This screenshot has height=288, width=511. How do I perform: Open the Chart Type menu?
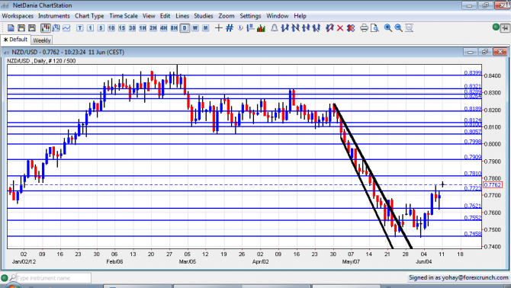89,16
